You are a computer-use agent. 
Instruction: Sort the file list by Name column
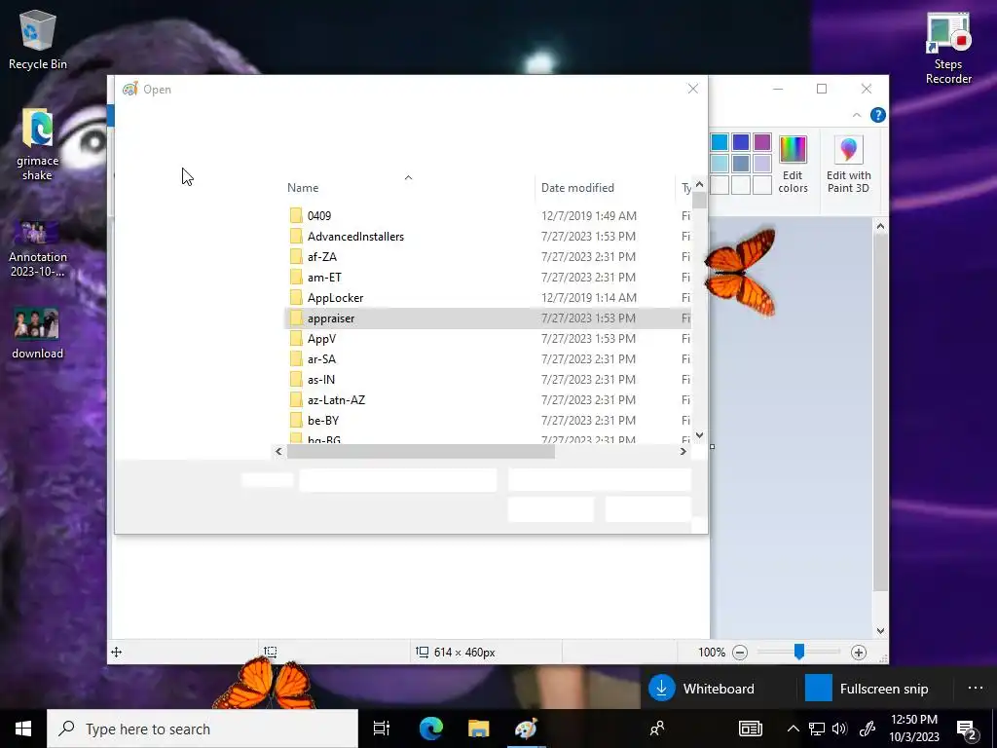click(x=303, y=188)
